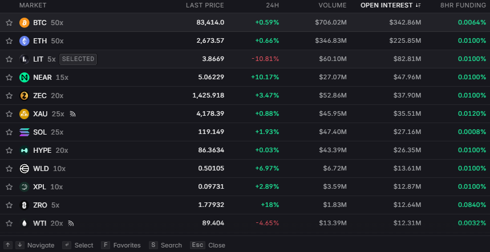Click the WLD Worldcoin icon
This screenshot has height=252, width=490.
point(25,169)
